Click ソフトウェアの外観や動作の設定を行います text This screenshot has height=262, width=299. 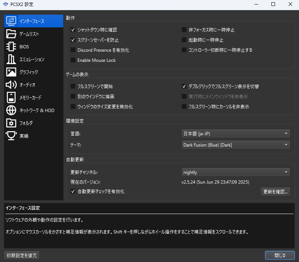[x=45, y=220]
